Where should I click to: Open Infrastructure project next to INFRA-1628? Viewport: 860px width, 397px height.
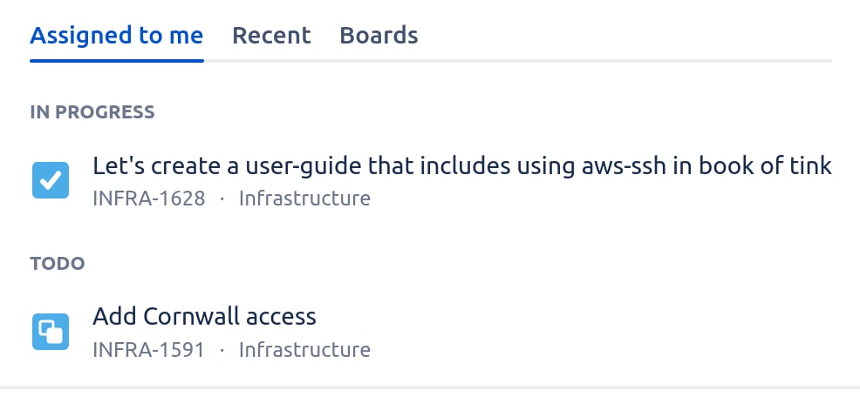point(304,198)
